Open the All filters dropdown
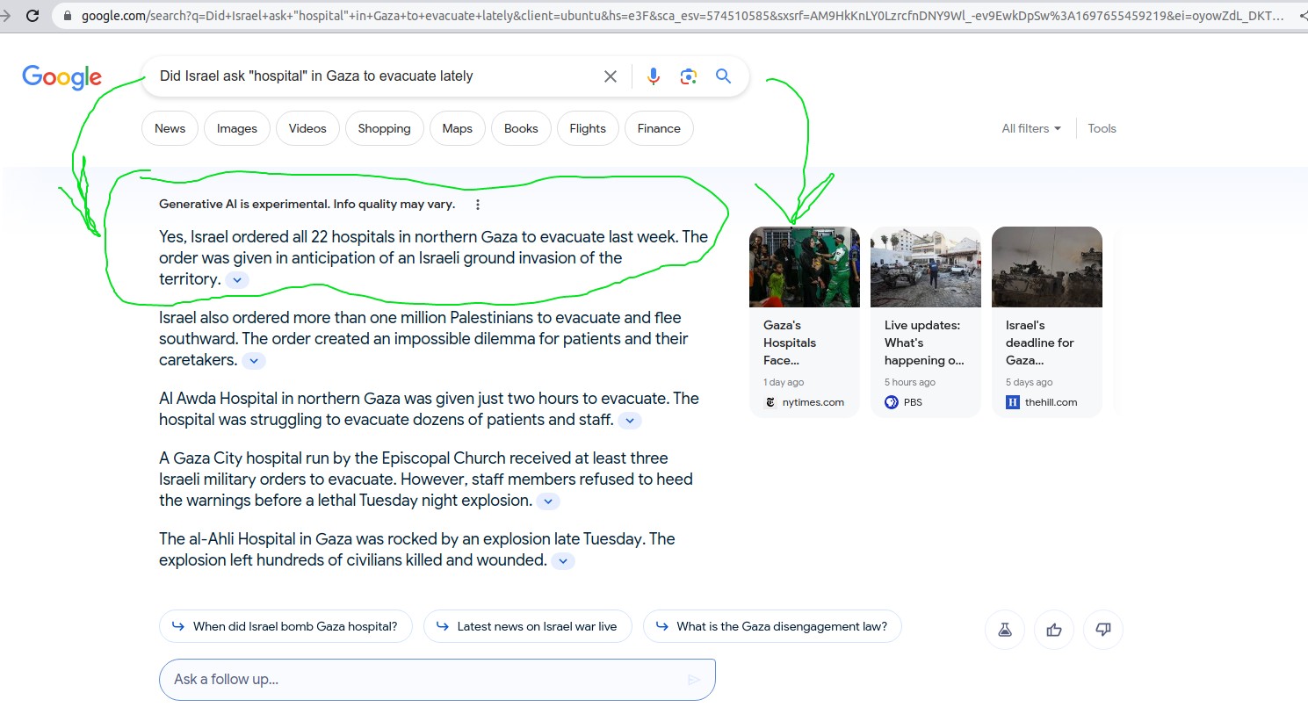1308x714 pixels. coord(1031,128)
